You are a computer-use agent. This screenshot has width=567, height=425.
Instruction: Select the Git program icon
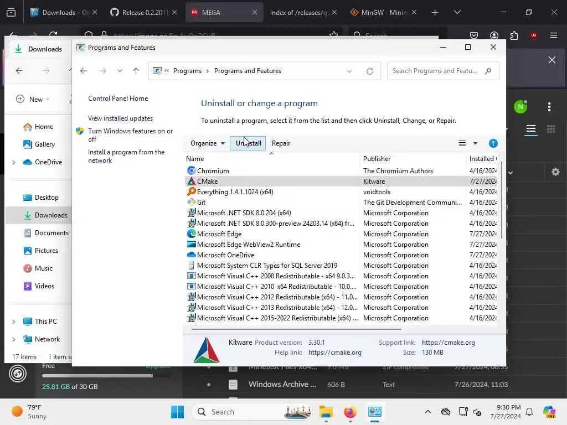point(191,203)
